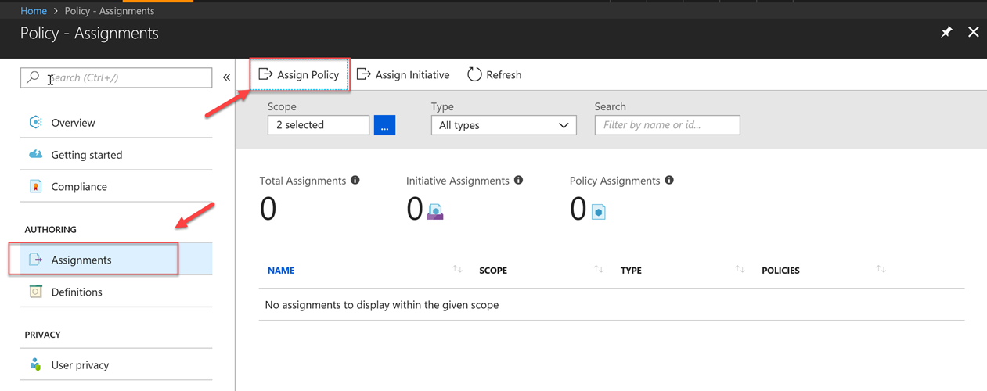987x391 pixels.
Task: Click the Total Assignments count 0
Action: [268, 210]
